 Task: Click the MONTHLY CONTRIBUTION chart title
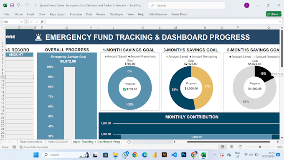coord(192,117)
